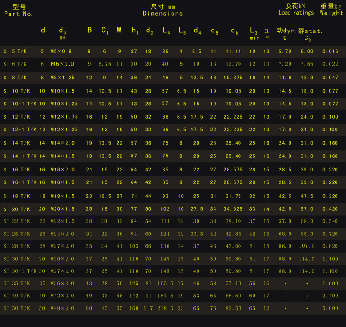Click dk value '42.85'
This screenshot has width=346, height=327.
point(233,234)
